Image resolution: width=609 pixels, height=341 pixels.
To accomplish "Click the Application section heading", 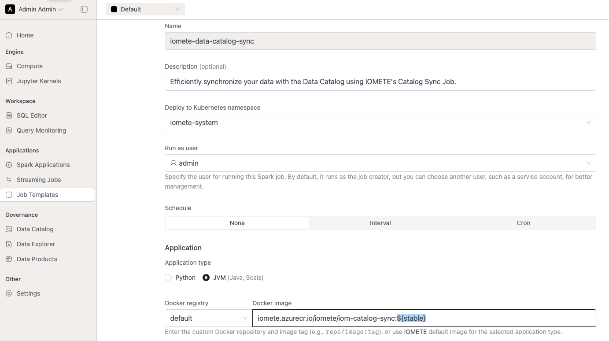I will (183, 248).
